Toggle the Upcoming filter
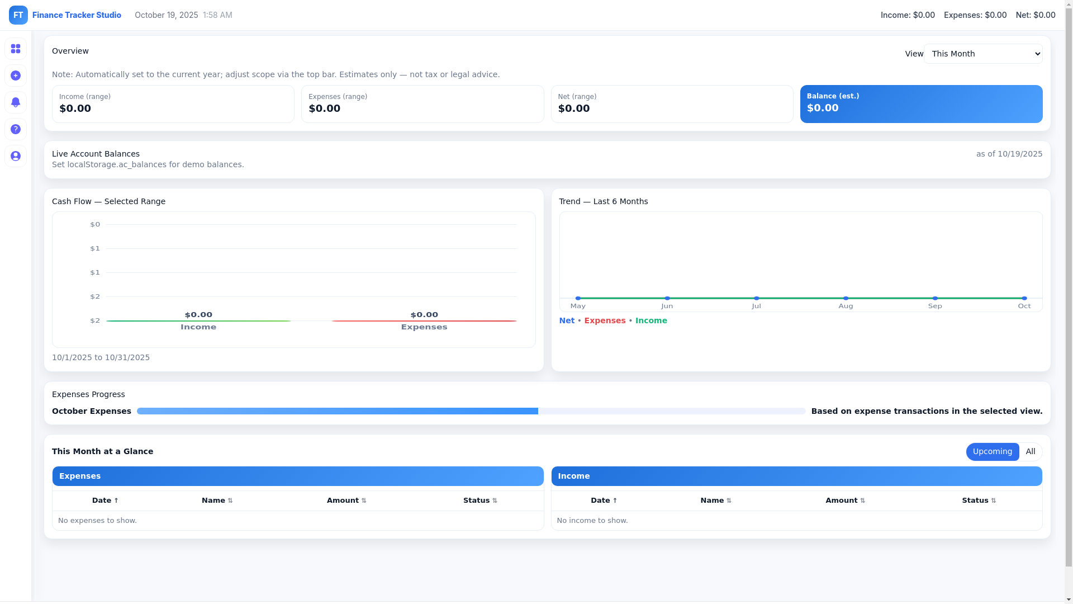1073x604 pixels. (x=992, y=452)
